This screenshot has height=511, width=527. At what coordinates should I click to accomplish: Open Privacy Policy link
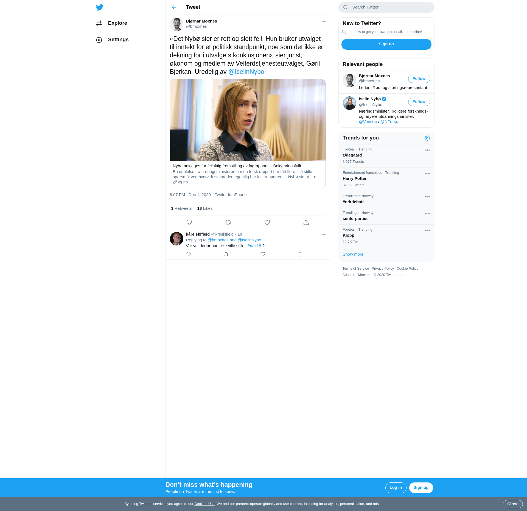pyautogui.click(x=383, y=269)
